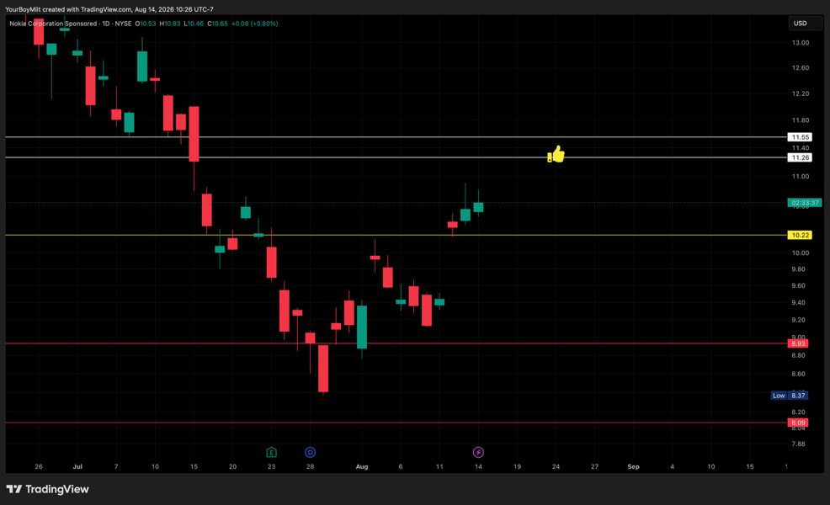
Task: Click the close value C10.65
Action: (217, 24)
